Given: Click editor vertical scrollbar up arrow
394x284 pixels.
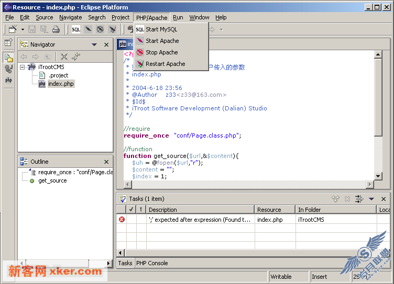Looking at the screenshot, I should click(378, 54).
